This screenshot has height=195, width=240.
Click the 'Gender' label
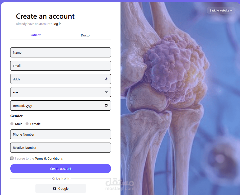pyautogui.click(x=16, y=116)
